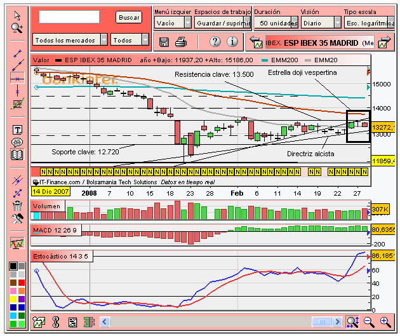Click the horizontal scrollbar right arrow
Screen dimensions: 400x336
click(337, 322)
